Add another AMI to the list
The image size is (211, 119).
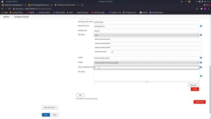click(x=80, y=95)
